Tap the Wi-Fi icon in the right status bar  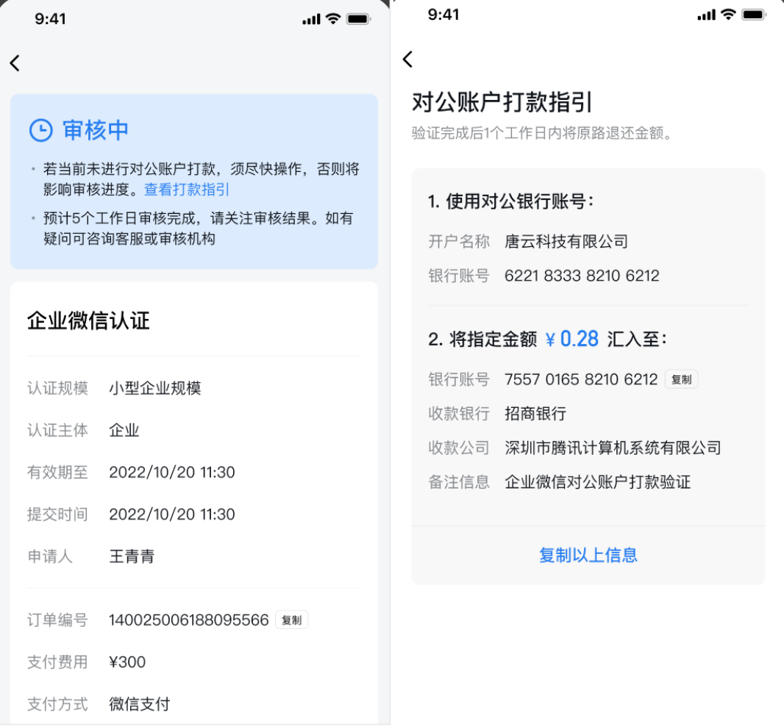(729, 15)
